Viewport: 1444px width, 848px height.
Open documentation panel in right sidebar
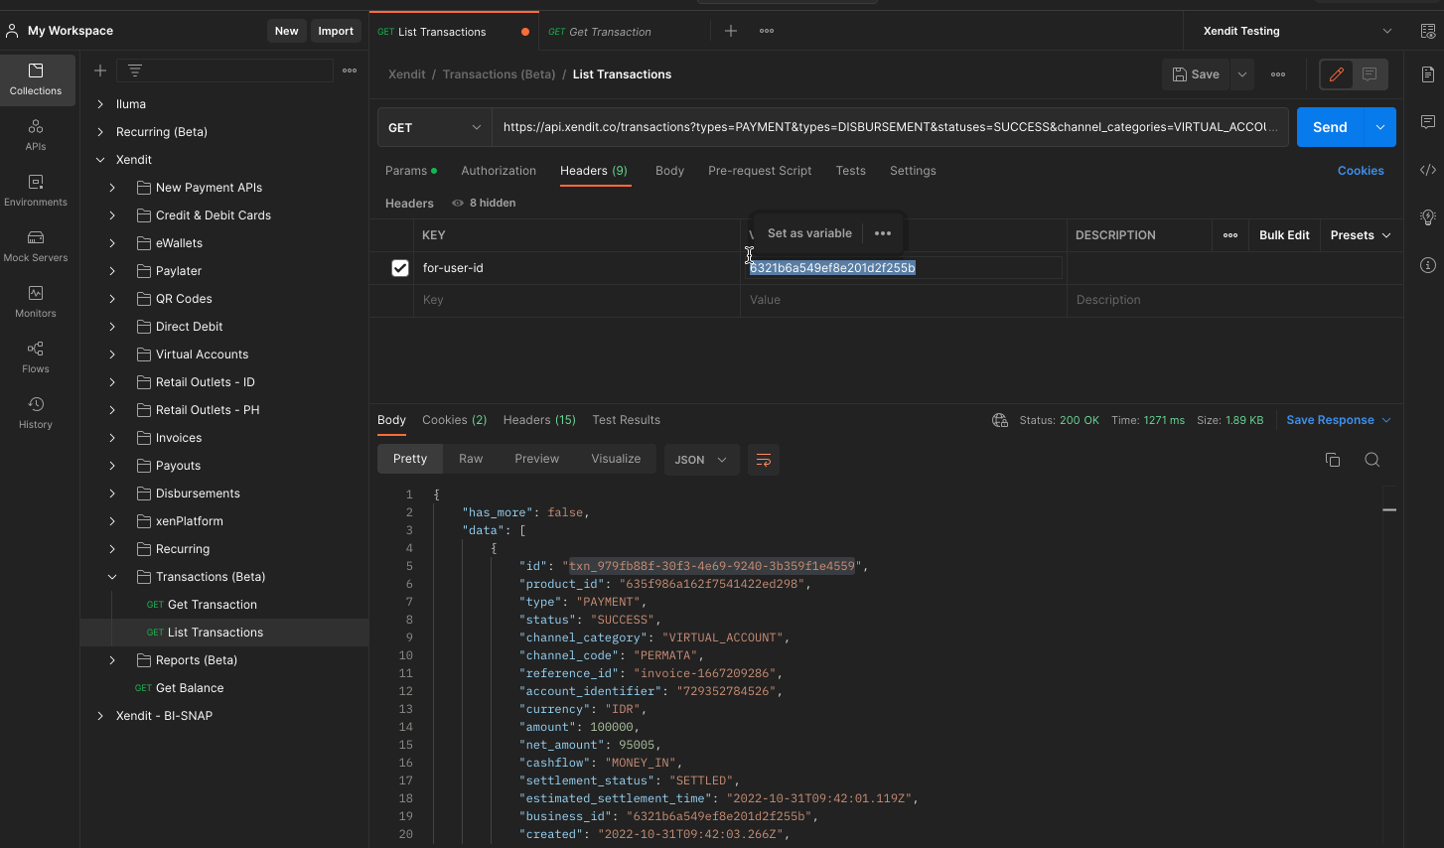pyautogui.click(x=1428, y=74)
